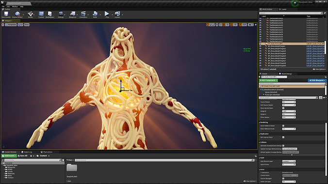Click the Save Current toolbar icon
328x184 pixels.
click(x=6, y=14)
